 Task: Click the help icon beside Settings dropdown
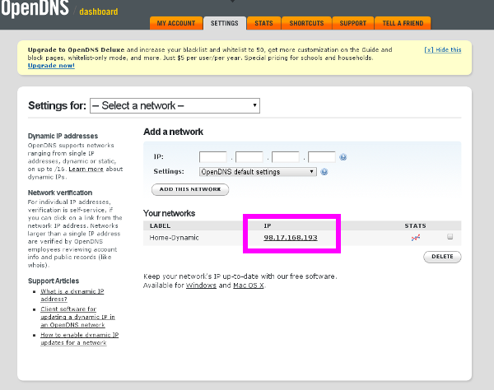[324, 172]
